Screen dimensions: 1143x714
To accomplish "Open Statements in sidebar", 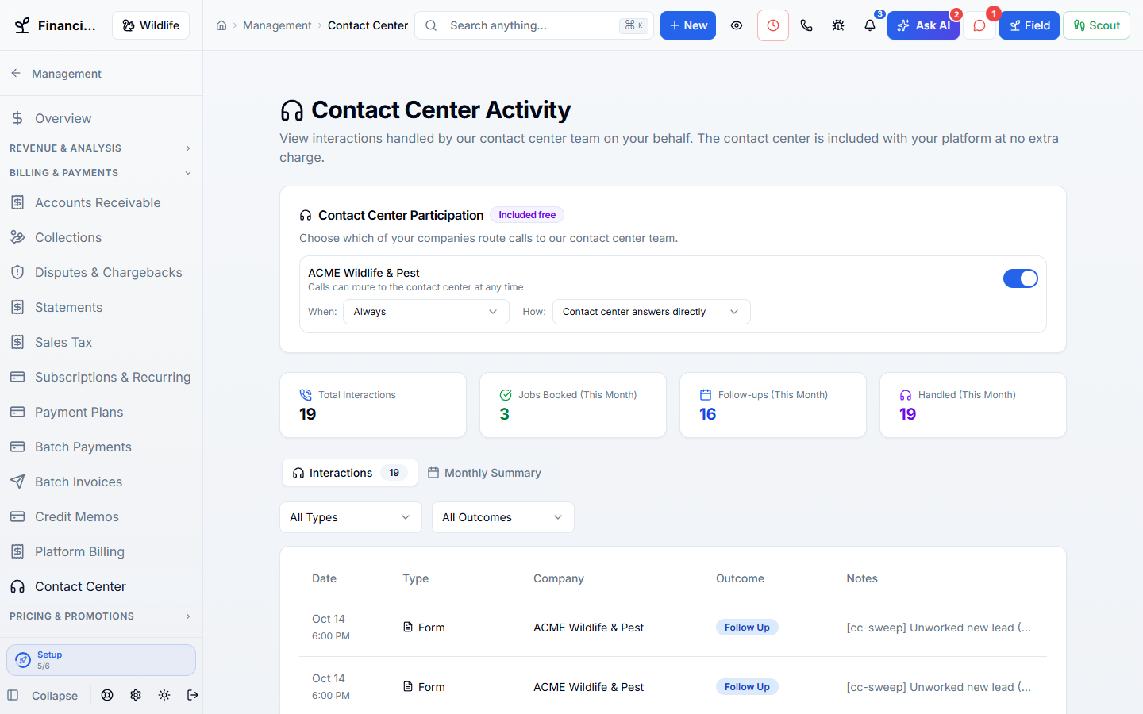I will point(101,307).
